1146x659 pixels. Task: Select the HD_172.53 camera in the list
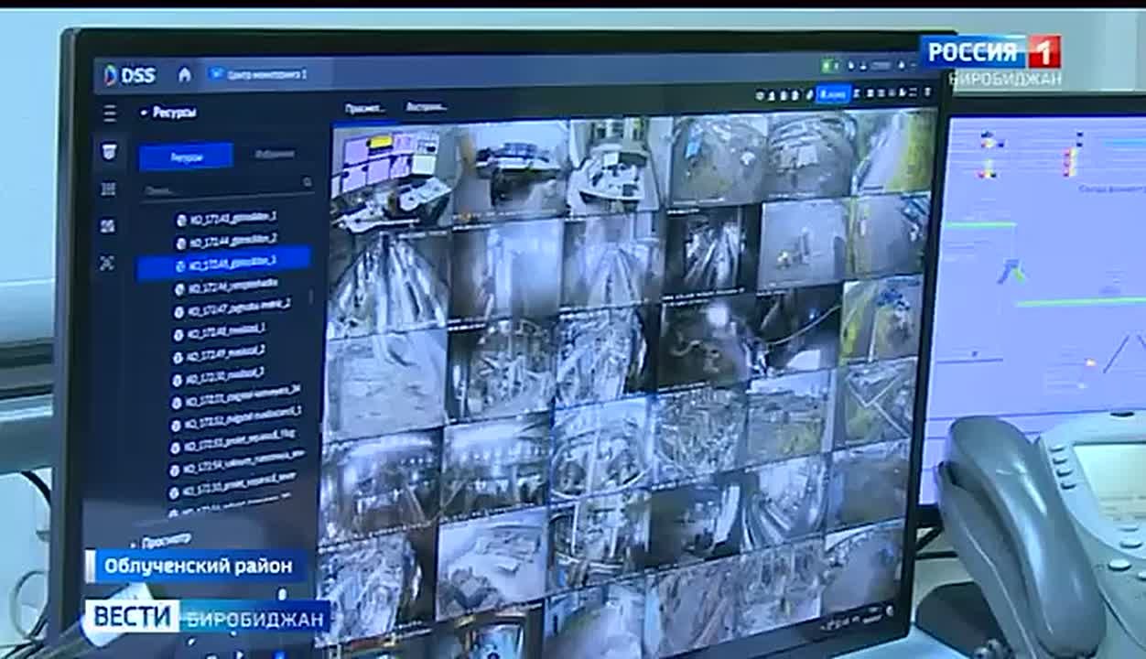pos(233,444)
